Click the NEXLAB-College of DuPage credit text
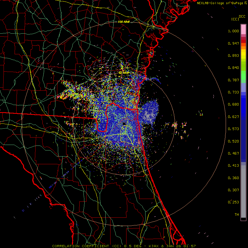The width and height of the screenshot is (248, 248). pyautogui.click(x=222, y=3)
